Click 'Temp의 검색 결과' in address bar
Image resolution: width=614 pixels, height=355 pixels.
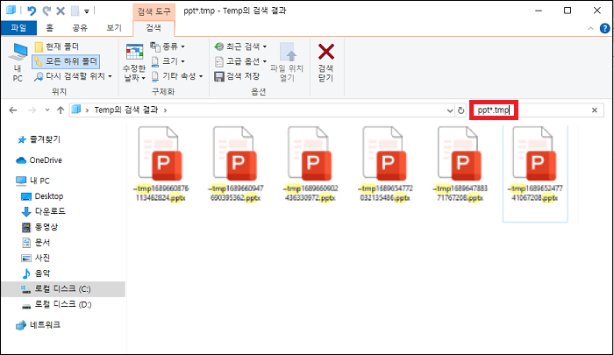[126, 110]
